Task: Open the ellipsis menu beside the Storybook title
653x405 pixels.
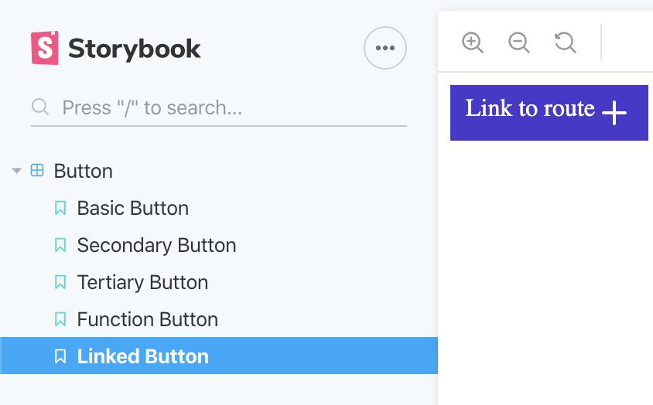Action: pos(385,48)
